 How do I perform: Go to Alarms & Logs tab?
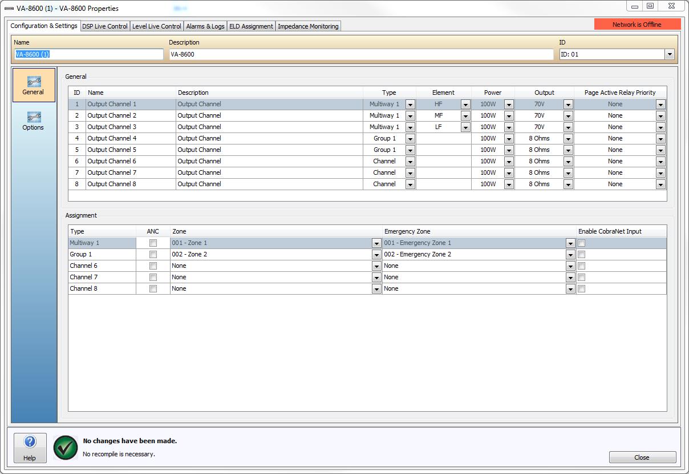point(205,26)
